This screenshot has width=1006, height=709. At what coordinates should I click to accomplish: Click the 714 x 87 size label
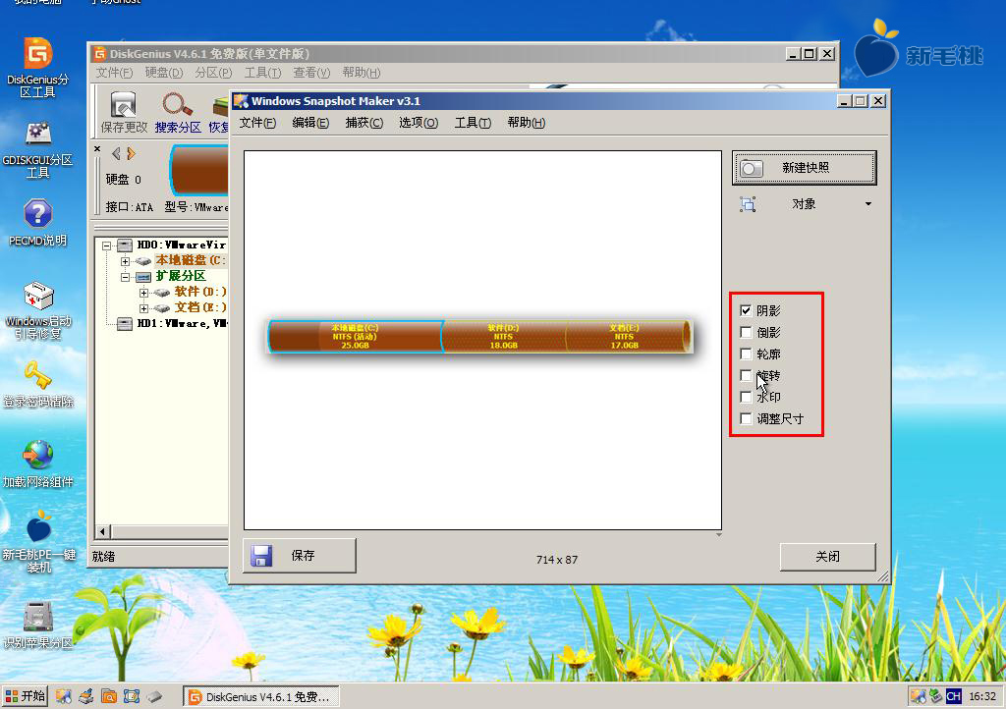(x=557, y=560)
